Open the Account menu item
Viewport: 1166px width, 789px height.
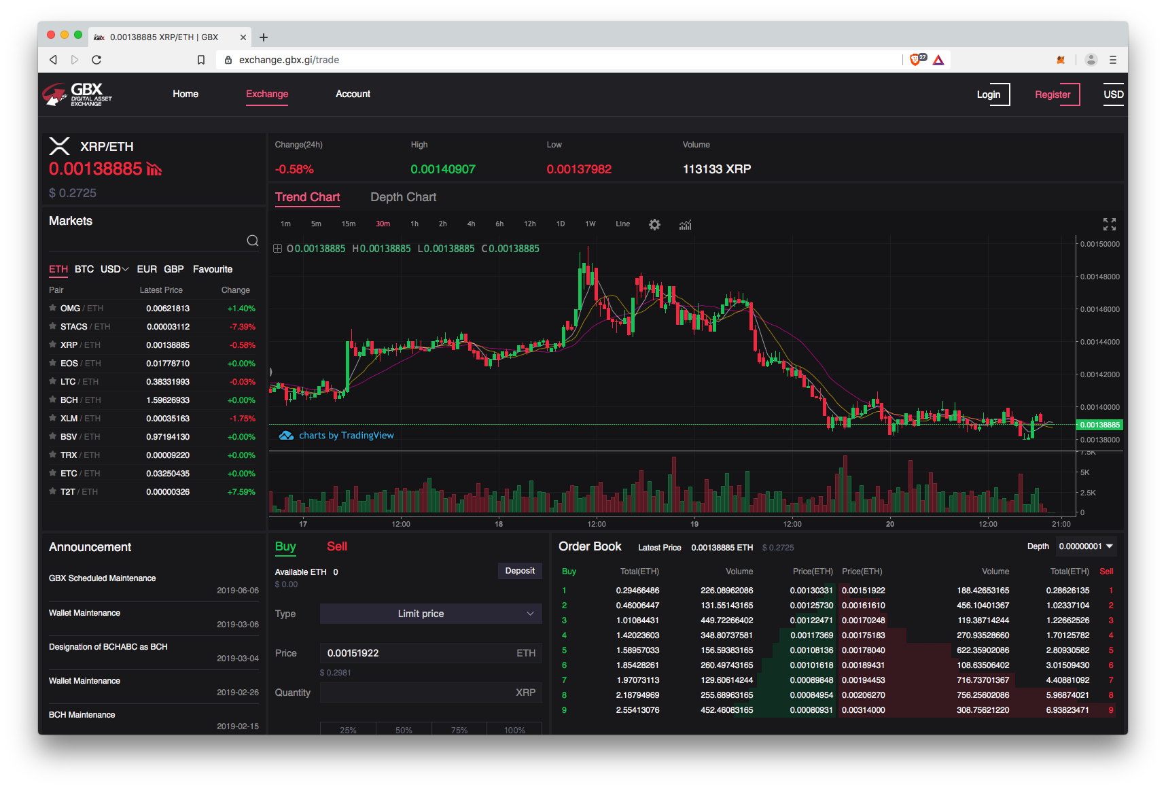(x=353, y=94)
